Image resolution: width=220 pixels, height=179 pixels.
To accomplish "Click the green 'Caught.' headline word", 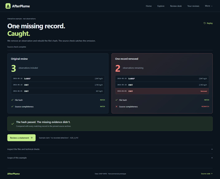I will click(x=19, y=34).
